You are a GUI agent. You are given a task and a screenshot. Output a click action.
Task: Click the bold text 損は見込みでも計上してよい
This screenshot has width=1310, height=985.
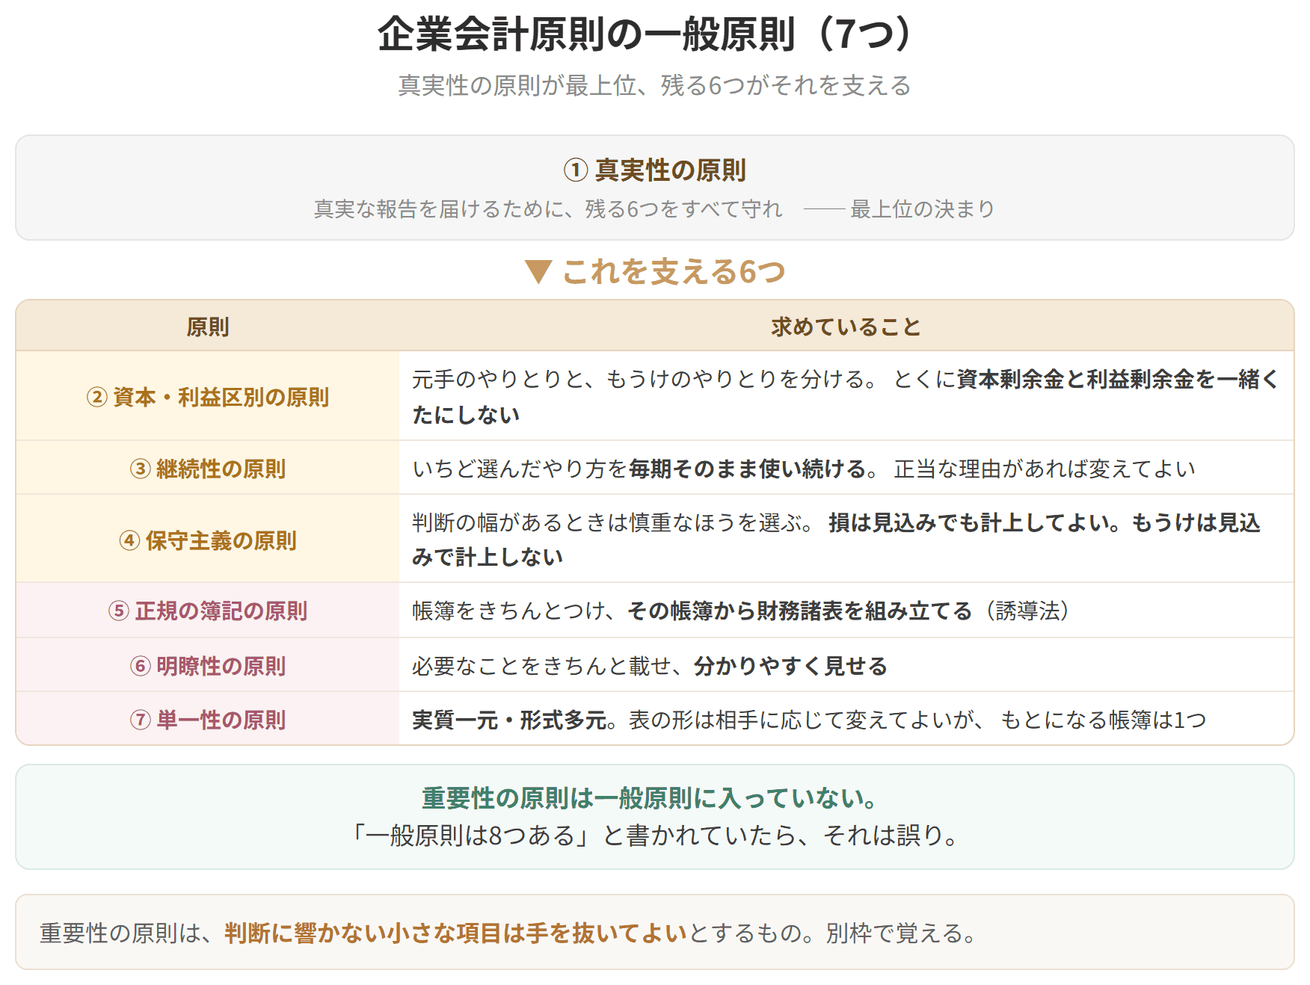coord(970,522)
